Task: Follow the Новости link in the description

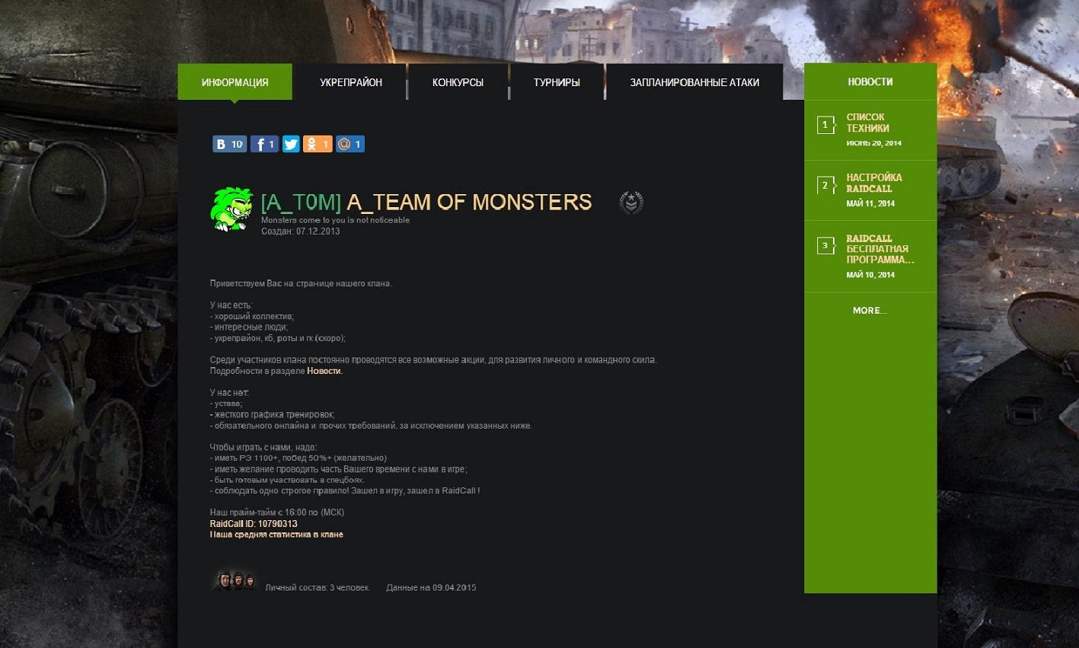Action: click(x=324, y=371)
